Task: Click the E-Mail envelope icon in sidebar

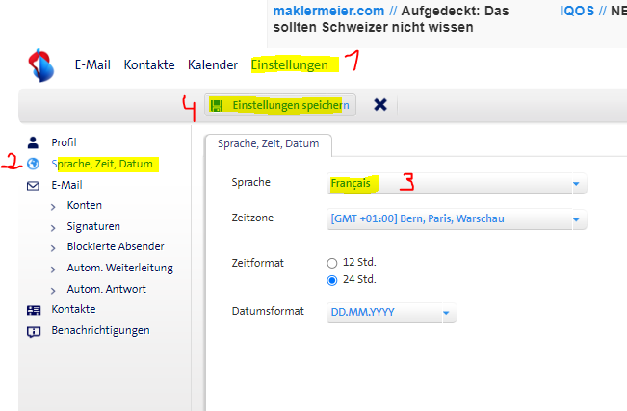Action: click(35, 185)
